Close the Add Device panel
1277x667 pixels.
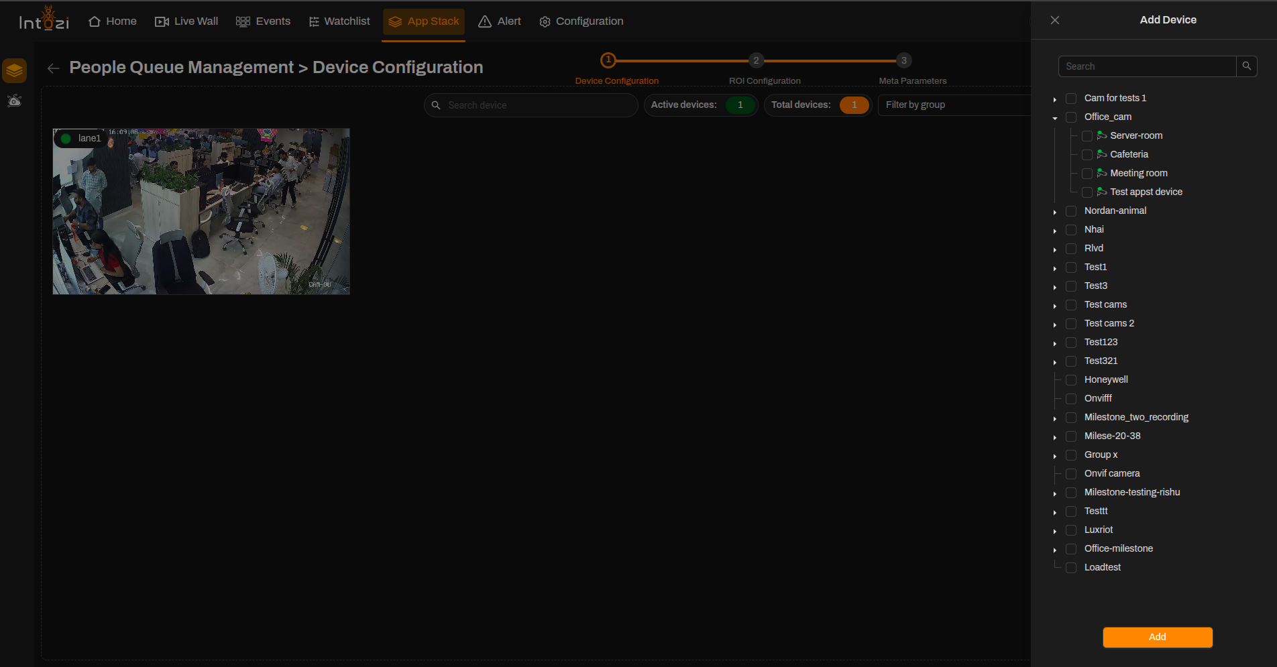click(1055, 20)
